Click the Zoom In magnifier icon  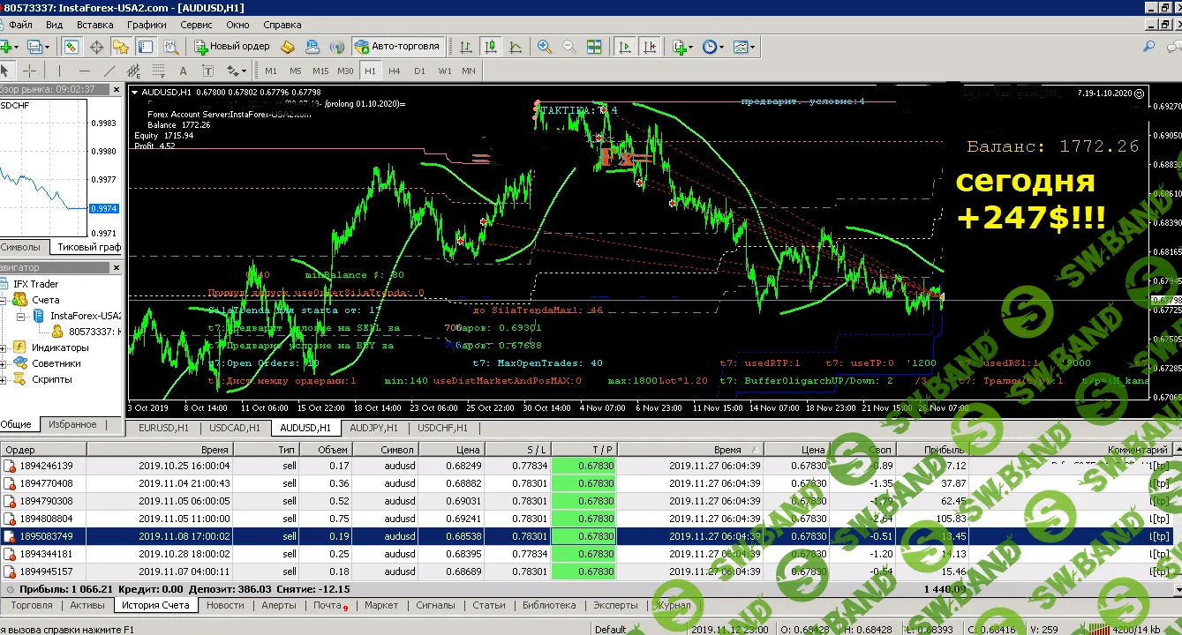tap(544, 47)
